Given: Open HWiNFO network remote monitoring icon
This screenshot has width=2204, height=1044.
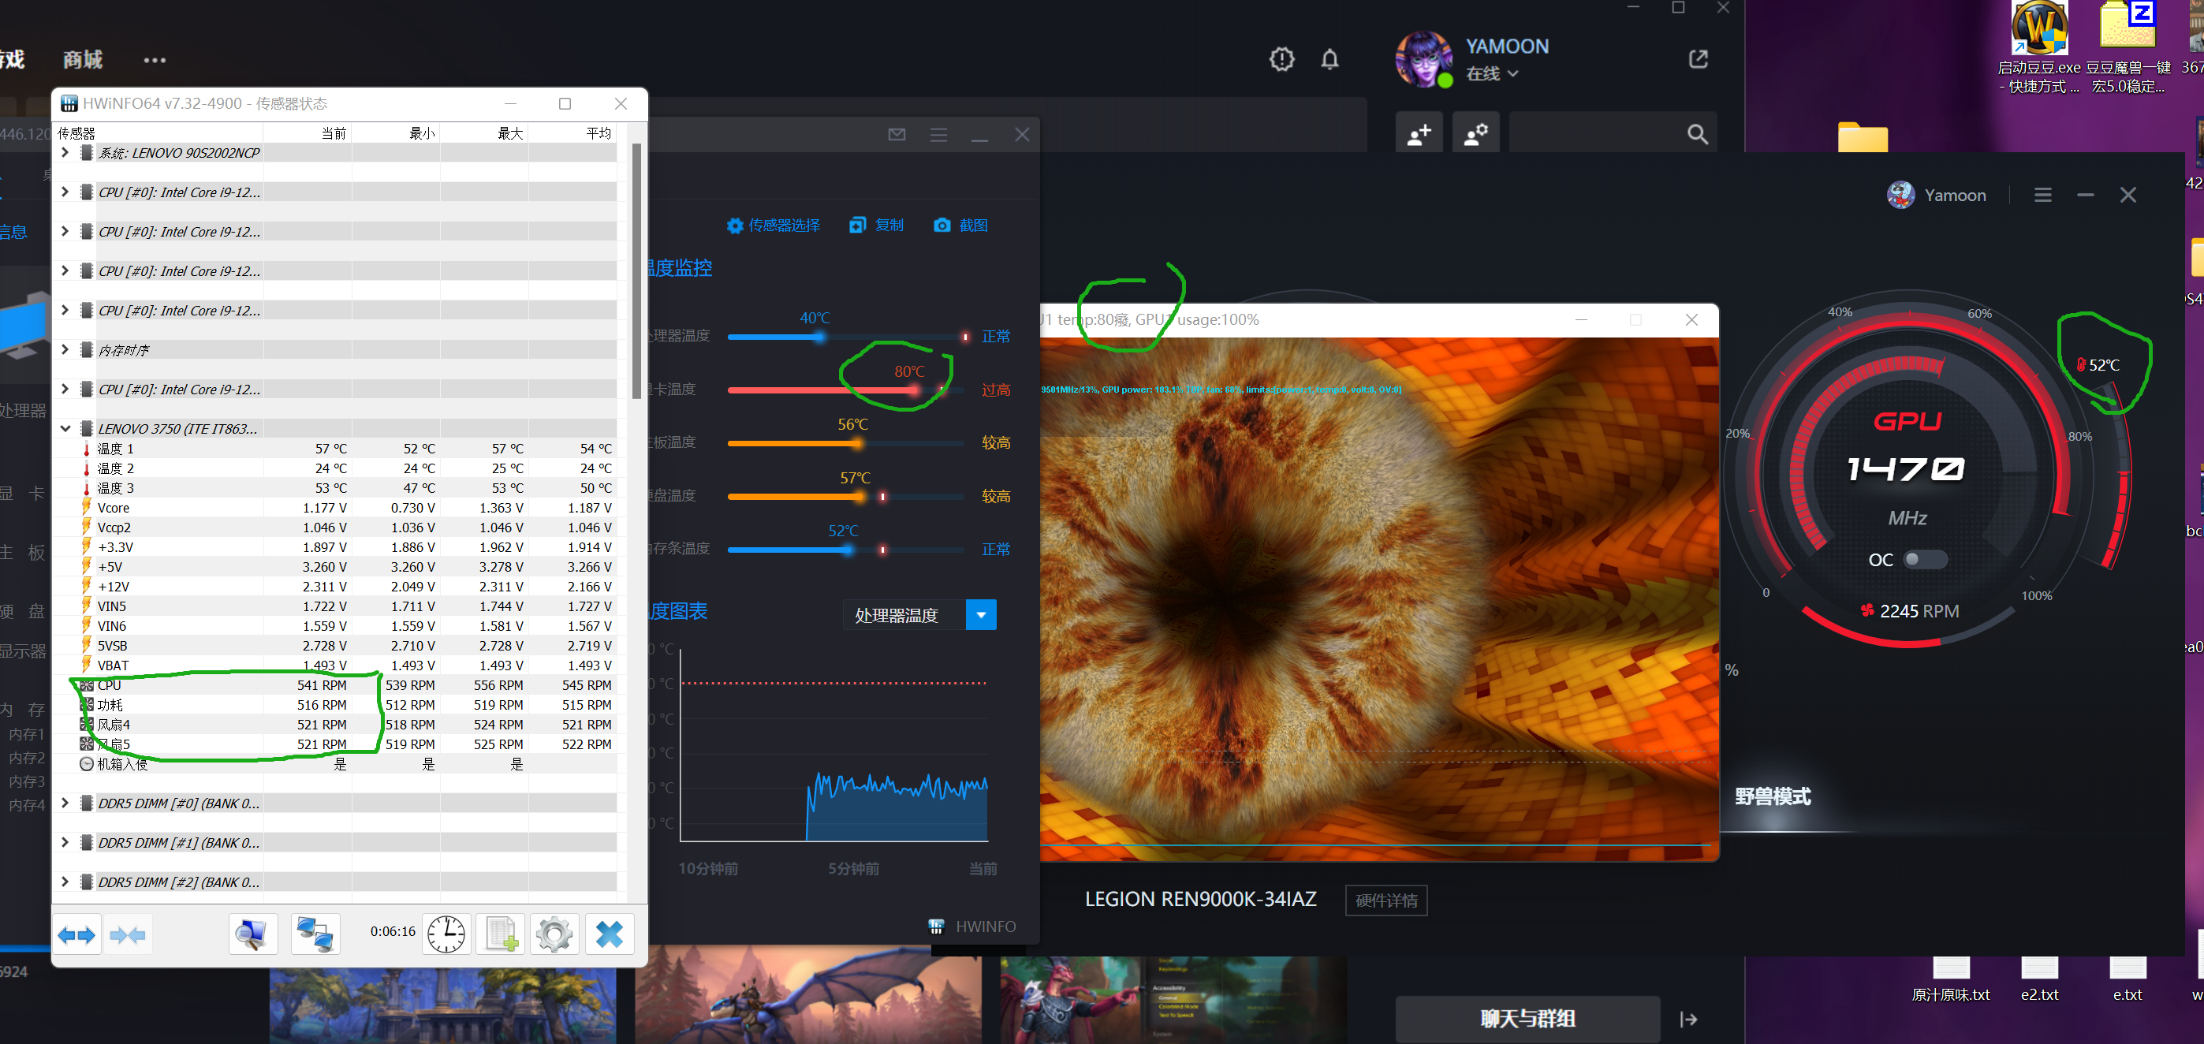Looking at the screenshot, I should click(315, 934).
